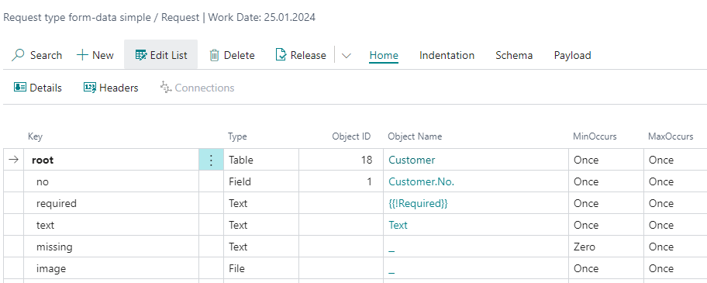Open the Payload menu
The image size is (707, 283).
click(x=572, y=55)
